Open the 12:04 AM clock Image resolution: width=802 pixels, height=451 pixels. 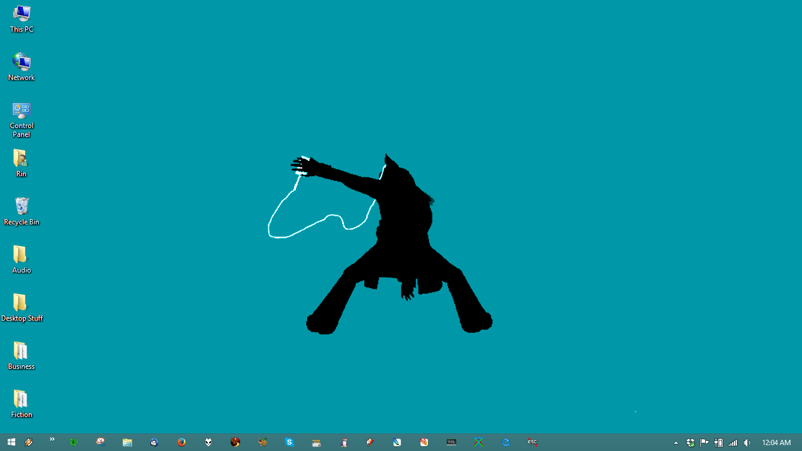click(x=776, y=443)
